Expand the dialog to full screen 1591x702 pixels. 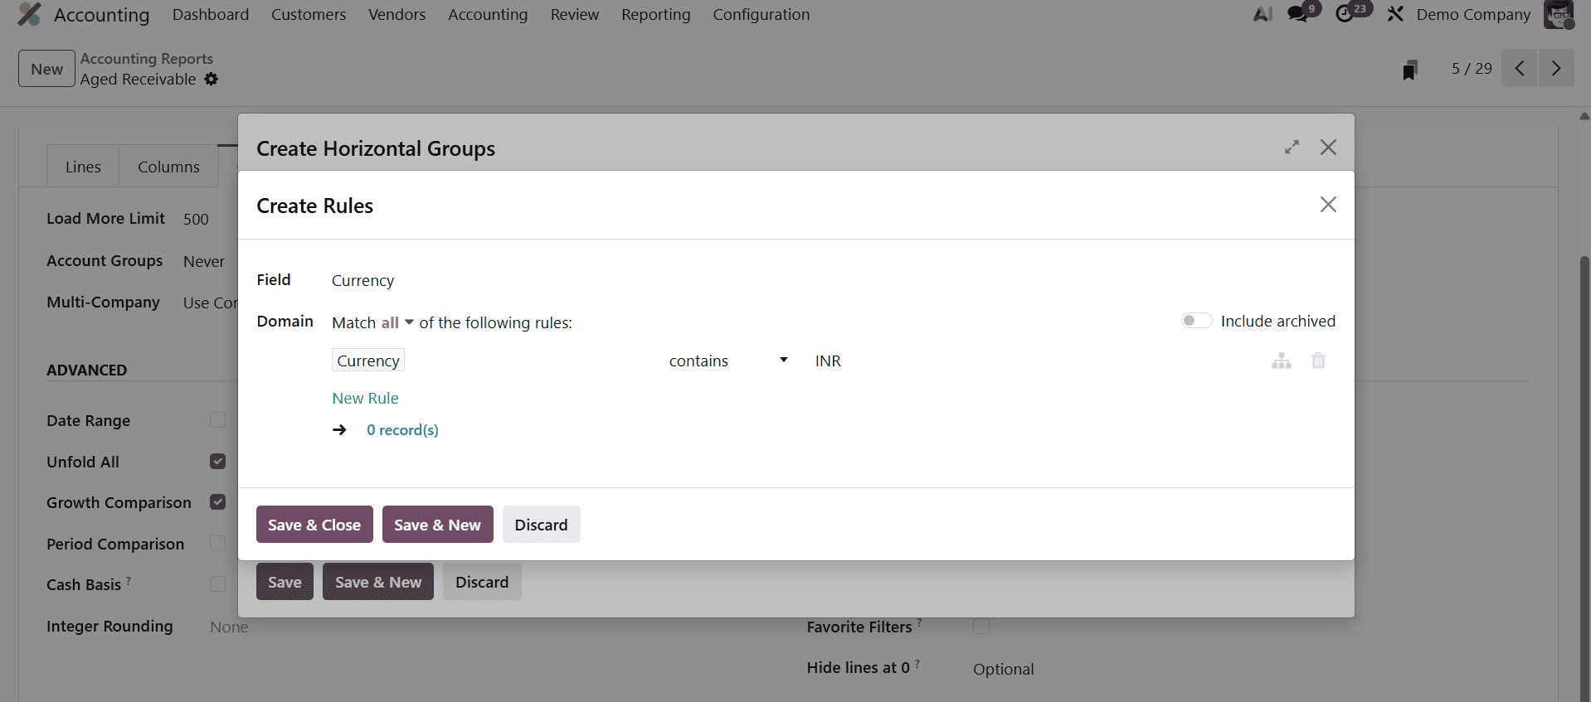[x=1291, y=147]
